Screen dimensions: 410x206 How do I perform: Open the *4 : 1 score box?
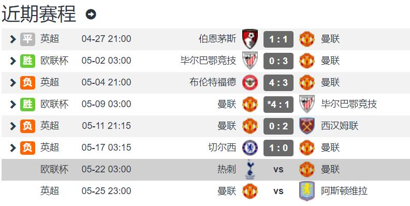[278, 105]
